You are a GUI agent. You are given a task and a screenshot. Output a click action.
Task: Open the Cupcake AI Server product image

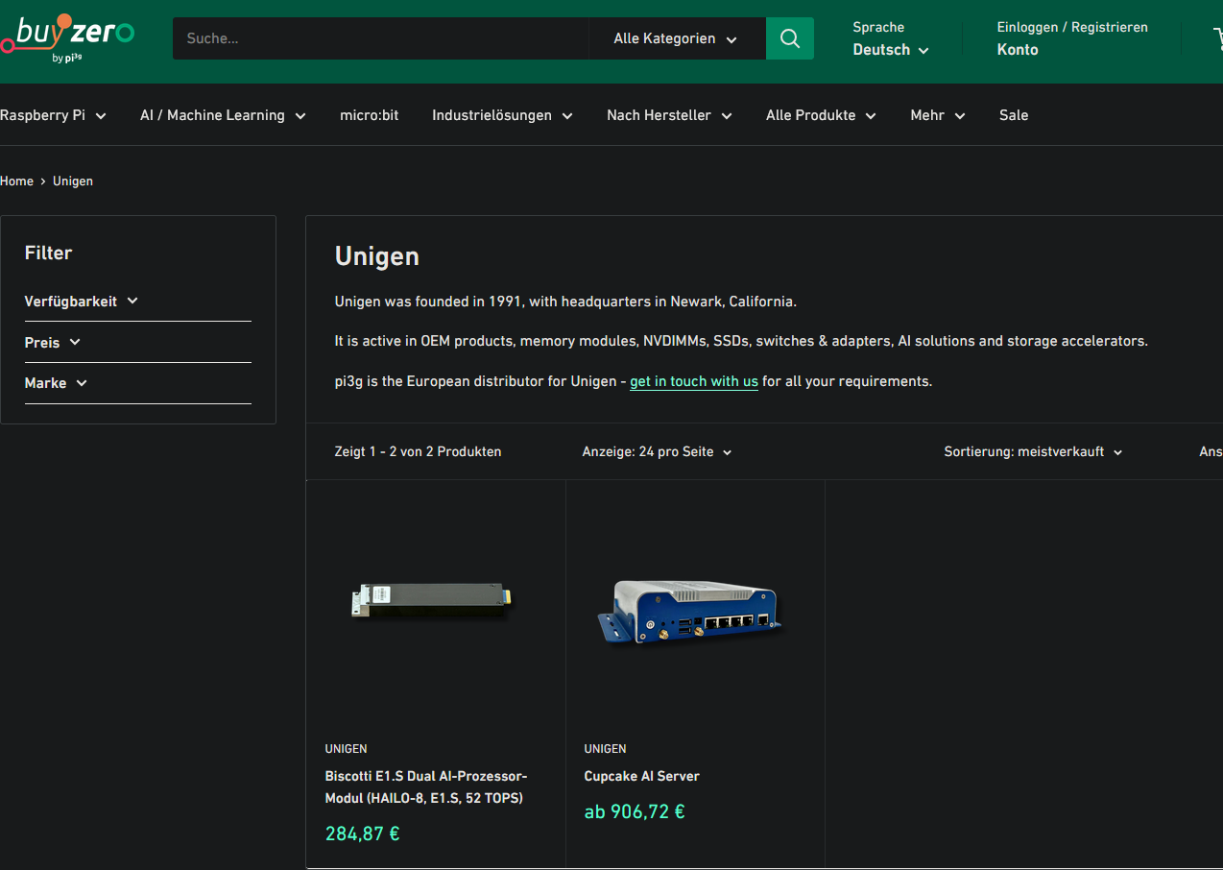pos(690,612)
